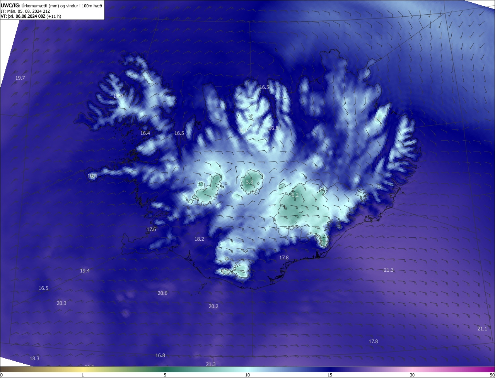Click the legend tick labeled 30
The image size is (495, 378).
(x=412, y=375)
